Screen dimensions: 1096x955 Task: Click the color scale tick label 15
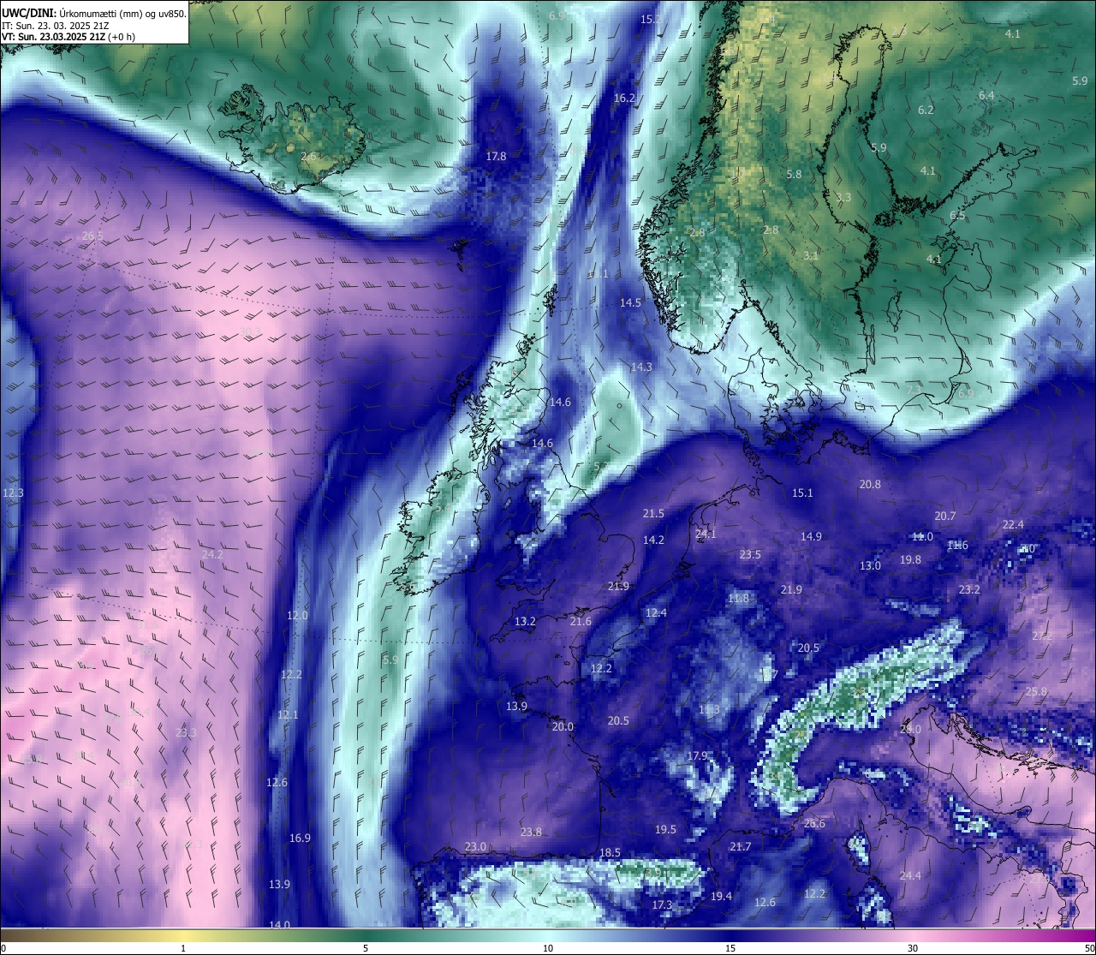pos(730,948)
